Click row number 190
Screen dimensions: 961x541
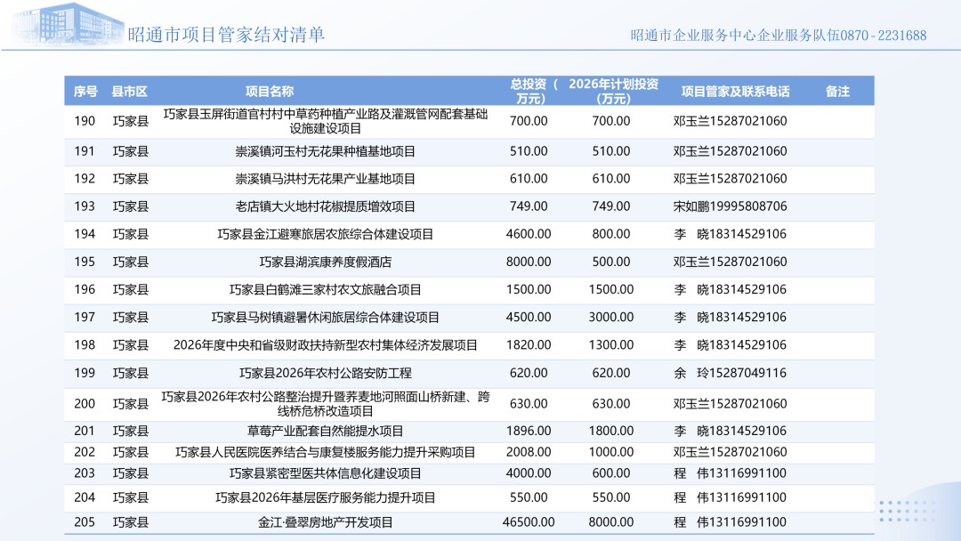85,121
